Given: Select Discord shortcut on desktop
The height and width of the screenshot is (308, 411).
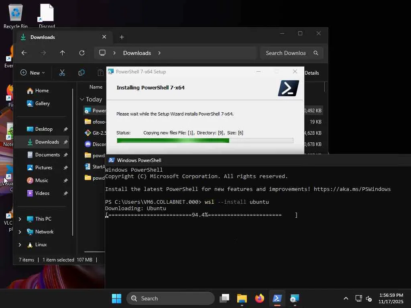Looking at the screenshot, I should (x=47, y=16).
